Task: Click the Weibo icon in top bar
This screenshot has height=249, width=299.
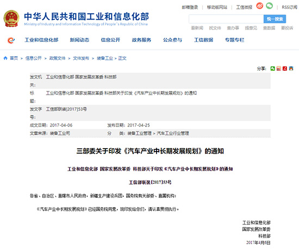Action: 259,6
